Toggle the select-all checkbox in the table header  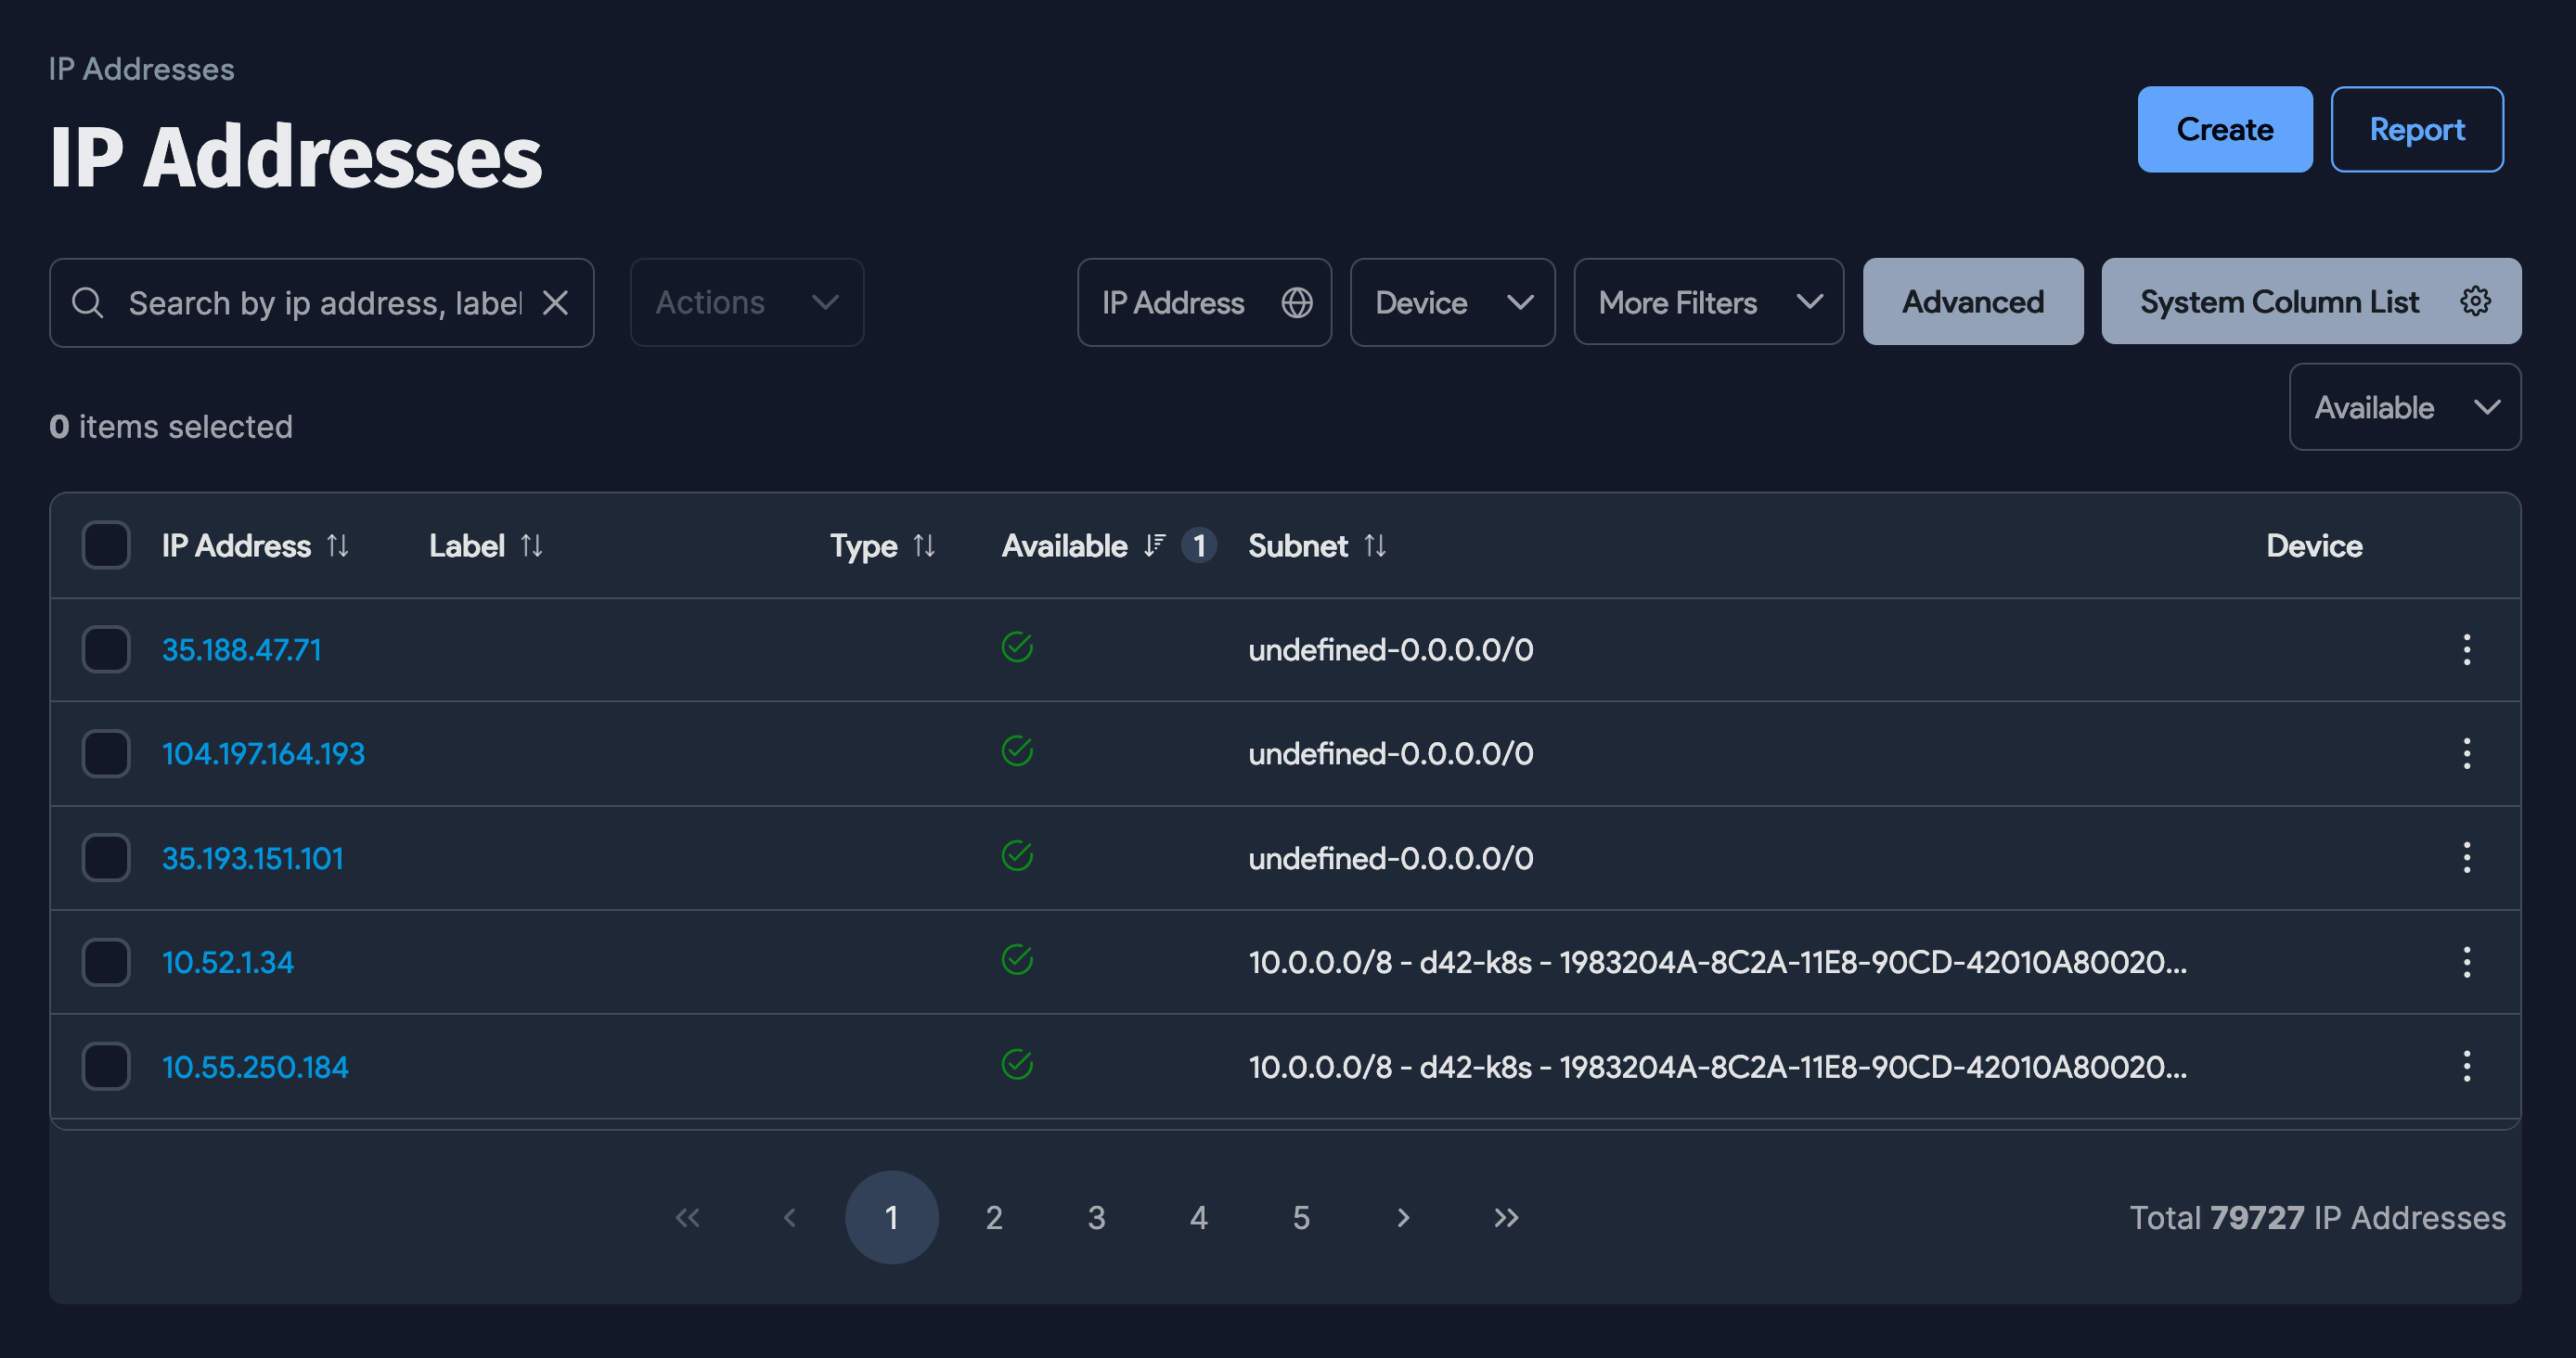click(x=105, y=544)
